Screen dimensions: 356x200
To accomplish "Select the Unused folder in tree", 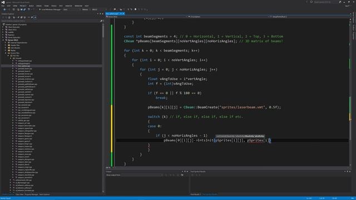I will coord(18,58).
